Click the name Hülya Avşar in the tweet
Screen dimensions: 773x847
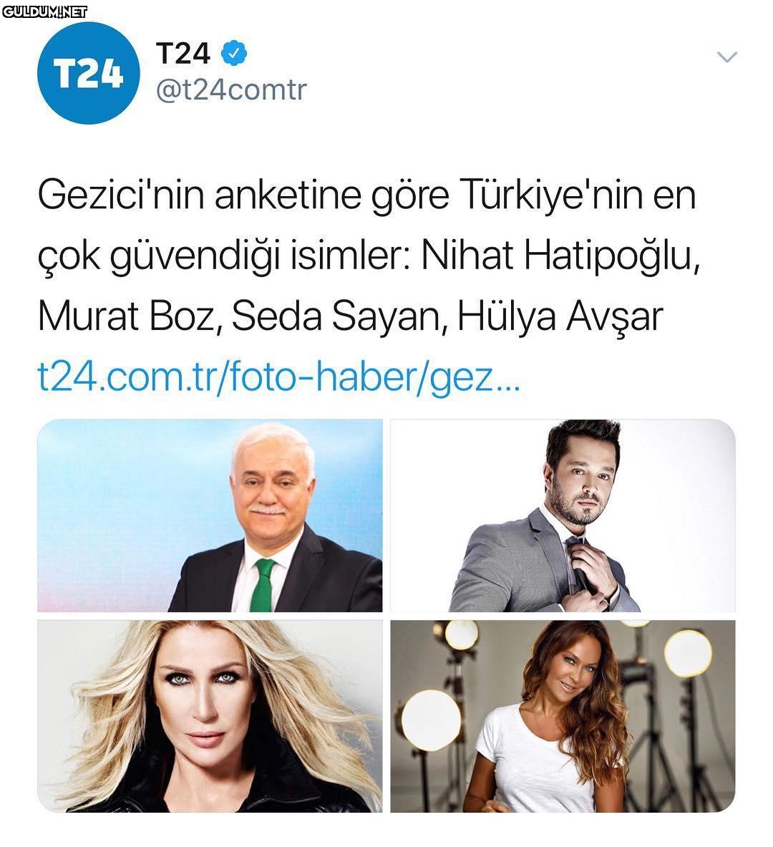560,317
